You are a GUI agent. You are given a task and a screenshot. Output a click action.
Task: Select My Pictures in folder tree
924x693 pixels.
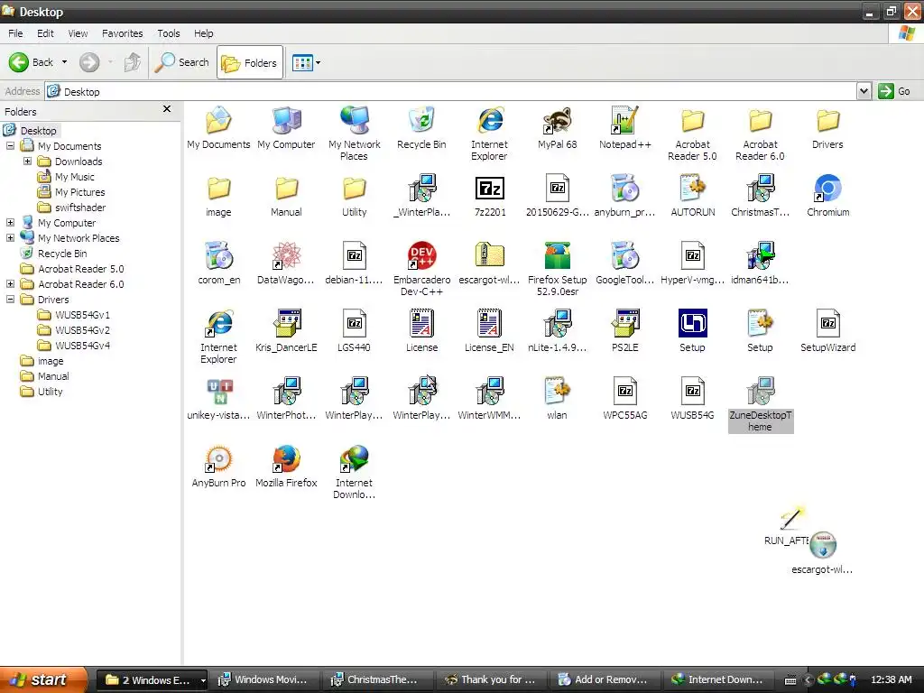(x=79, y=192)
